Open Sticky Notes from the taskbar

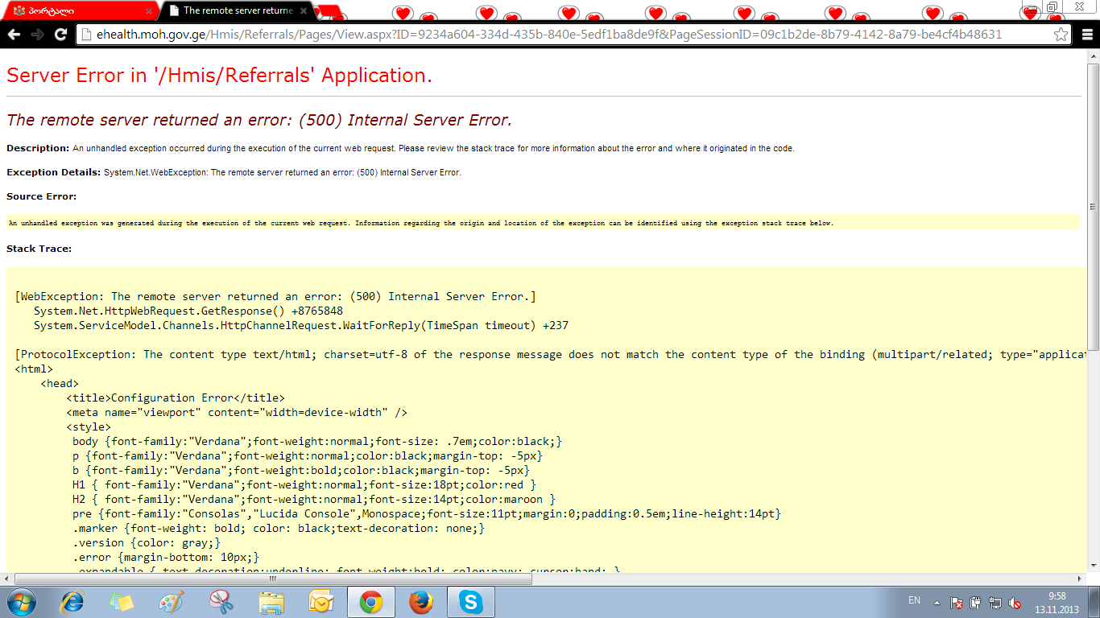click(x=122, y=601)
